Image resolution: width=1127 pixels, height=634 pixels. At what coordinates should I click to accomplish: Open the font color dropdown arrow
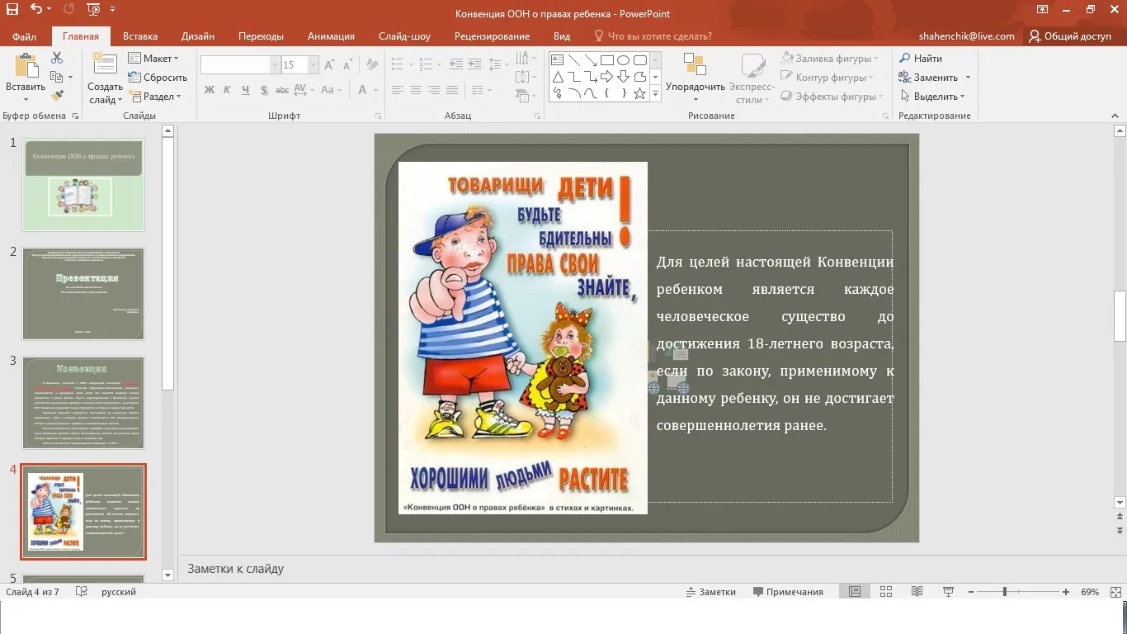point(376,90)
